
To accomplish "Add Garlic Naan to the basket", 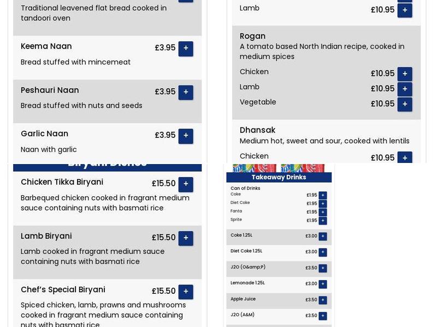I will tap(186, 136).
